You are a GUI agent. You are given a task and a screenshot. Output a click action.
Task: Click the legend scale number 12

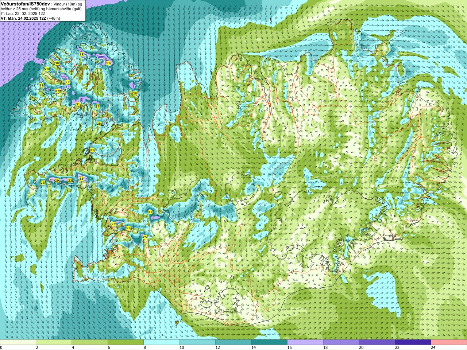217,347
